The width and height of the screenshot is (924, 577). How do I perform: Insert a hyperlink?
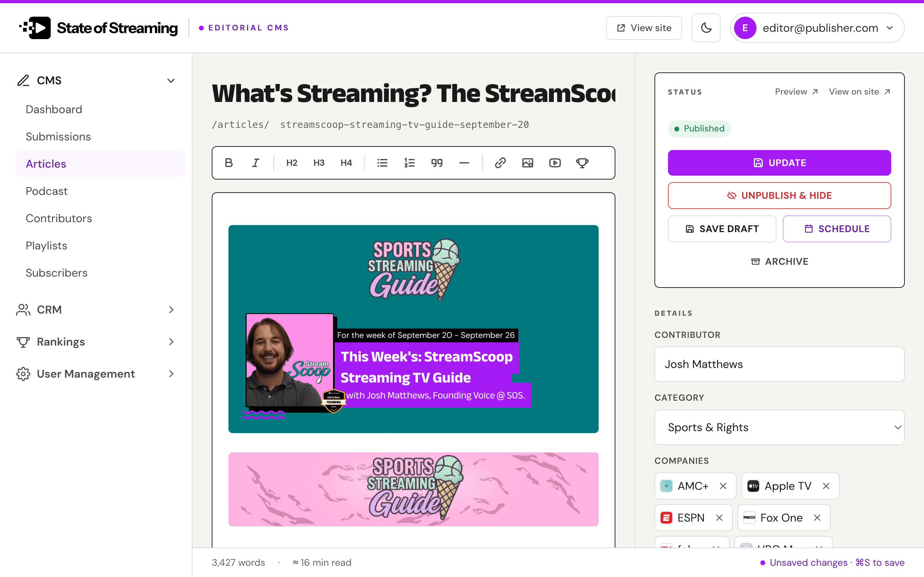[500, 163]
